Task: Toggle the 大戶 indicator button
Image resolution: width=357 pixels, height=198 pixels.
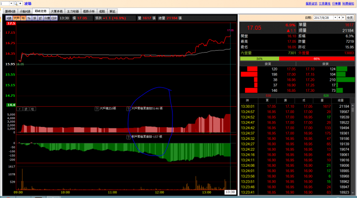Action: click(x=16, y=18)
